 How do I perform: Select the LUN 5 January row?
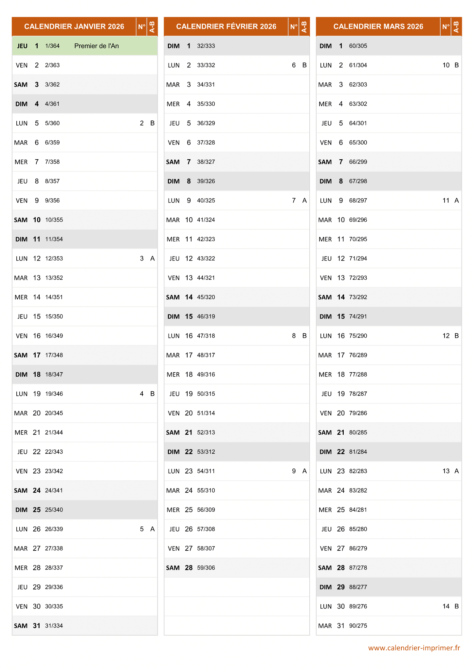click(x=85, y=123)
